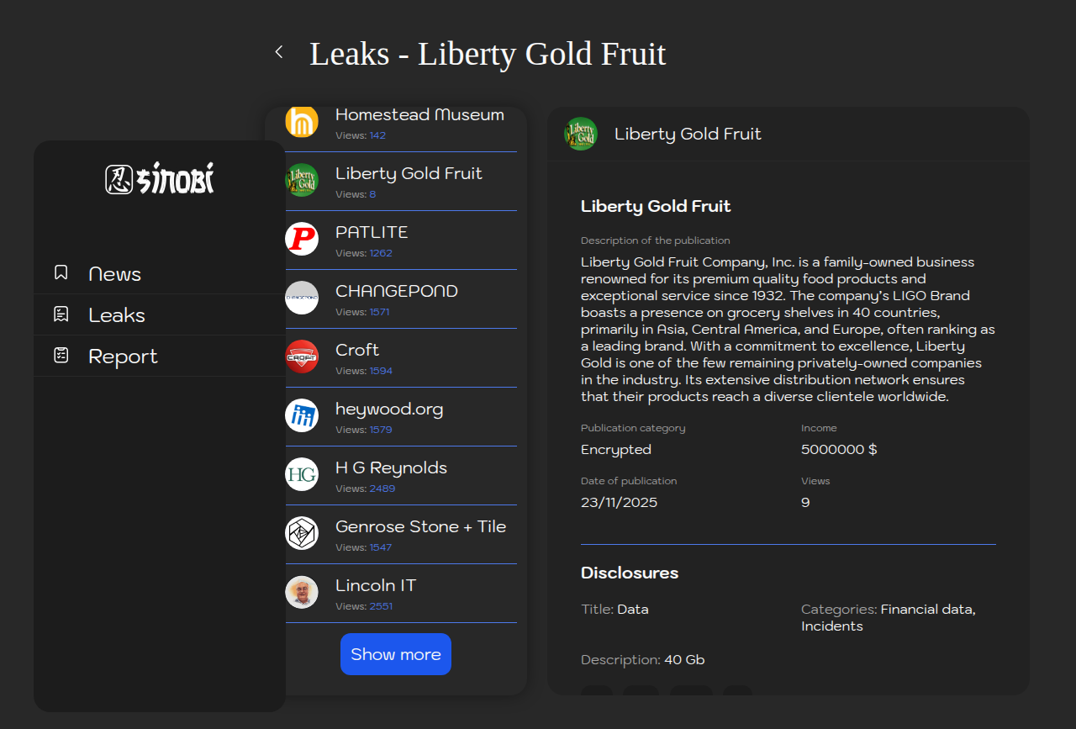Open the News menu item

(x=115, y=274)
